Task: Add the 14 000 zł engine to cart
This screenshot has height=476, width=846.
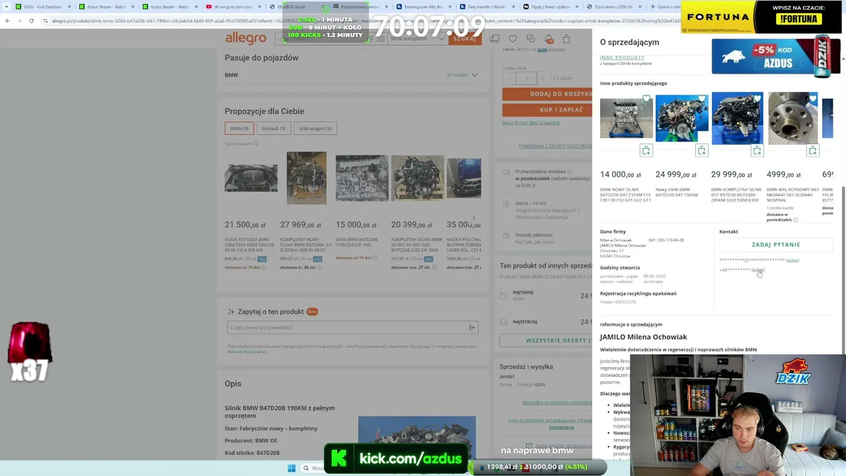Action: pos(646,151)
